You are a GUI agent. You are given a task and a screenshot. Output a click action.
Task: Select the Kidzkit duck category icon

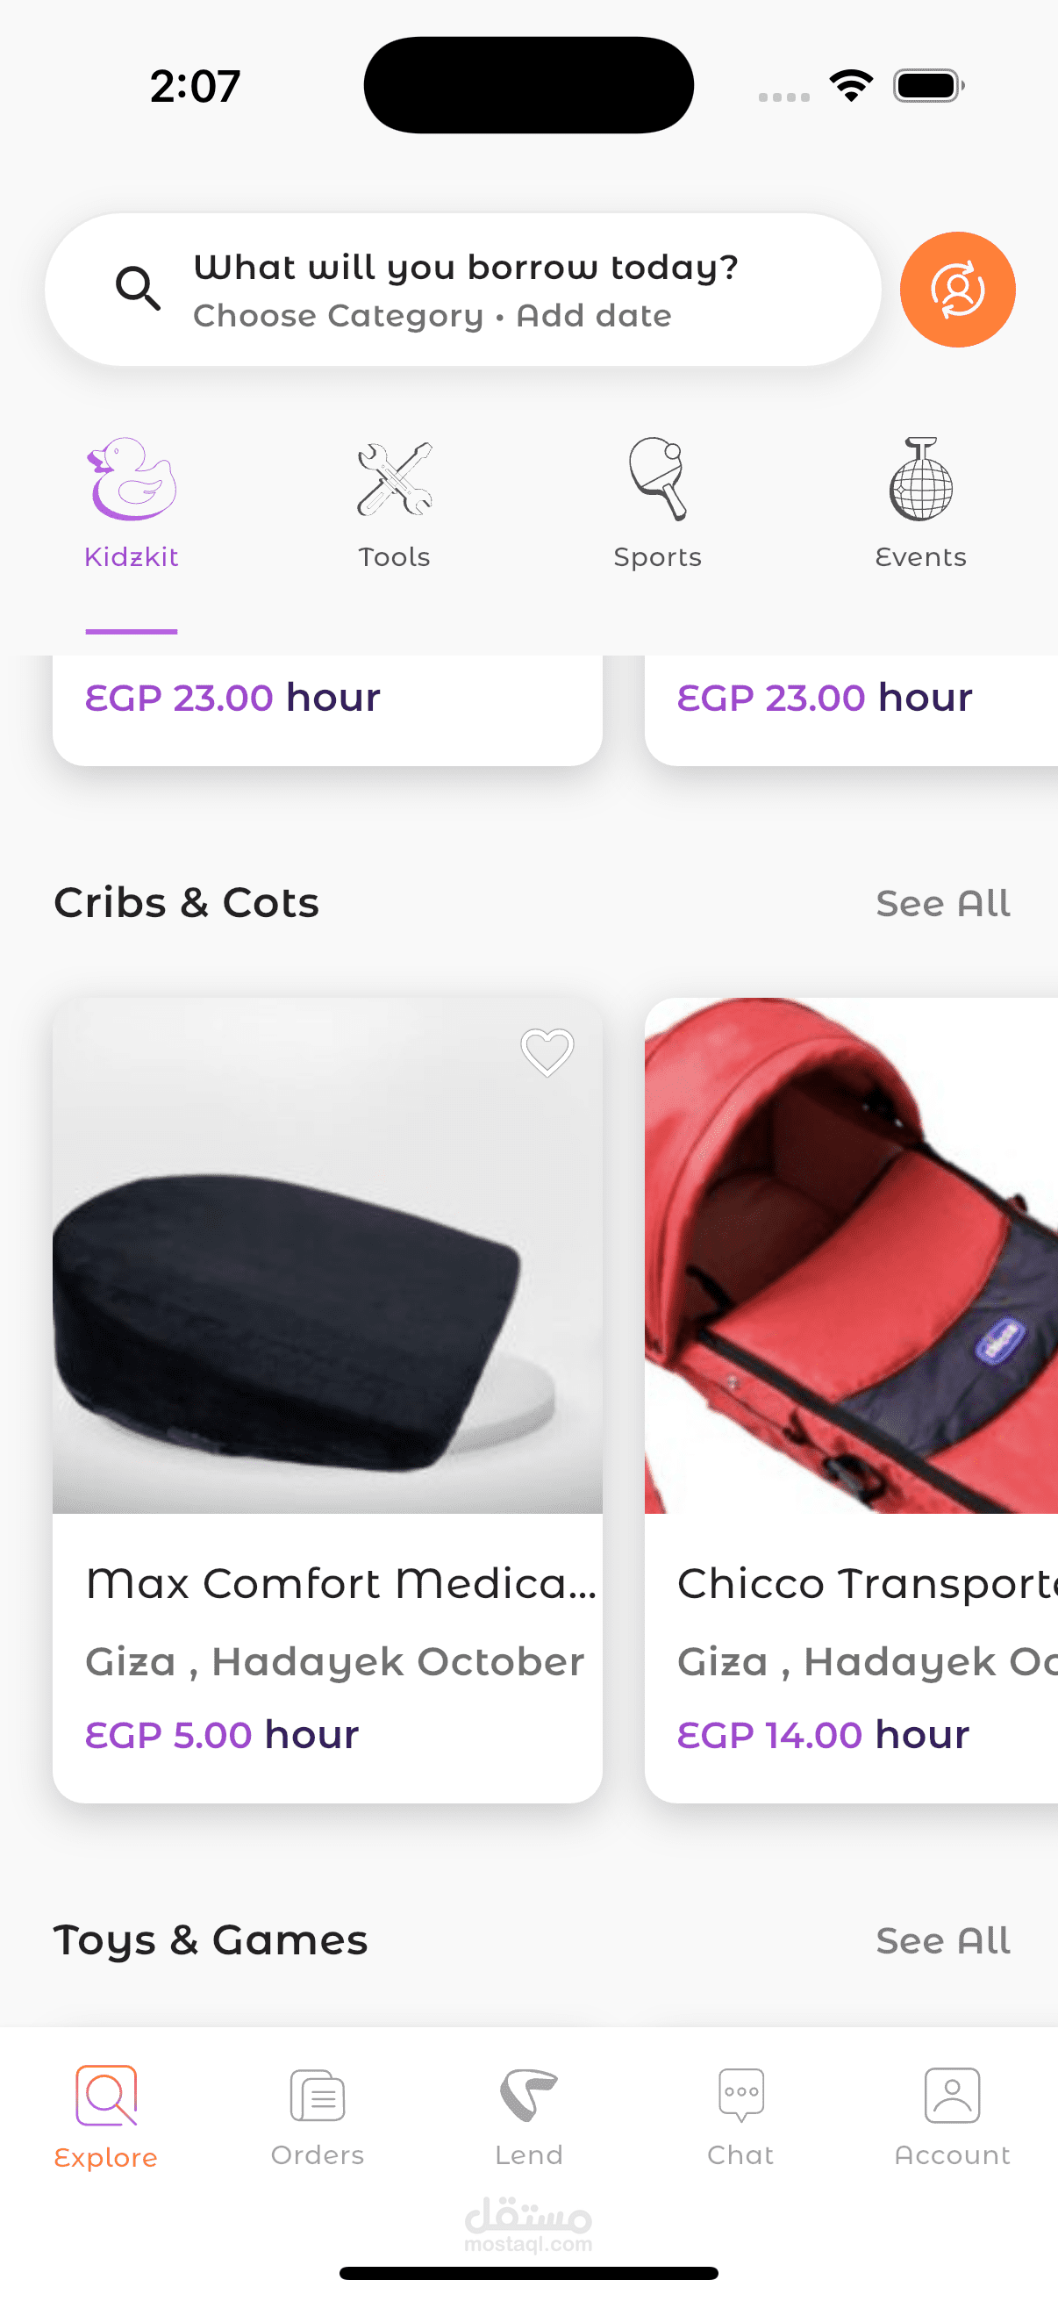tap(132, 479)
